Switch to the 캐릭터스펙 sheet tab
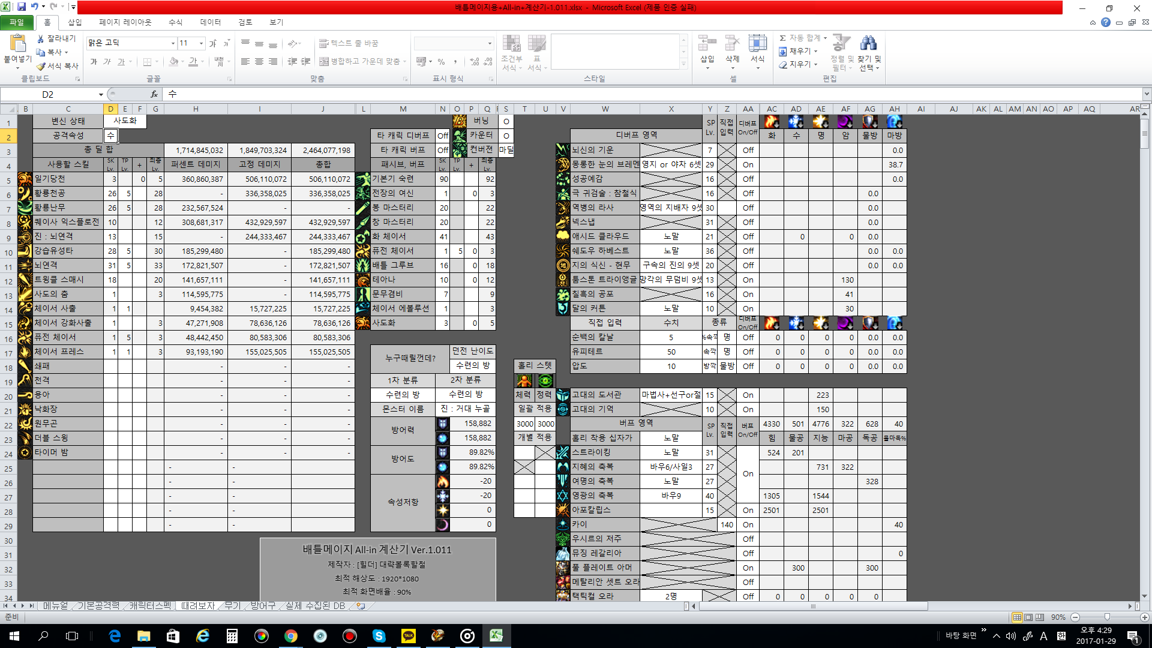Image resolution: width=1152 pixels, height=648 pixels. [150, 606]
